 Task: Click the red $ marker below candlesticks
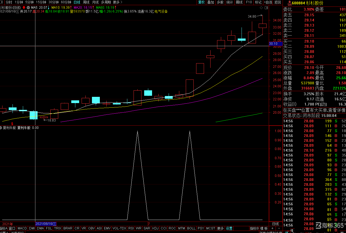click(12, 123)
